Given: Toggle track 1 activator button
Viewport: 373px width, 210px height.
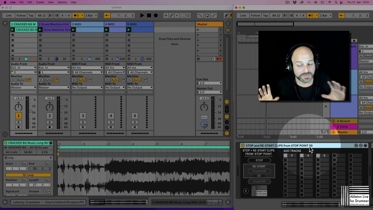Looking at the screenshot, I should pos(18,116).
